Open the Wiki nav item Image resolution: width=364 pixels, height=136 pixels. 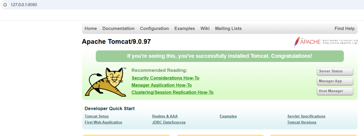click(x=205, y=29)
